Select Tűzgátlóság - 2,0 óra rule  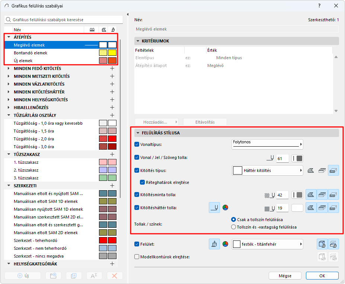tap(61, 139)
